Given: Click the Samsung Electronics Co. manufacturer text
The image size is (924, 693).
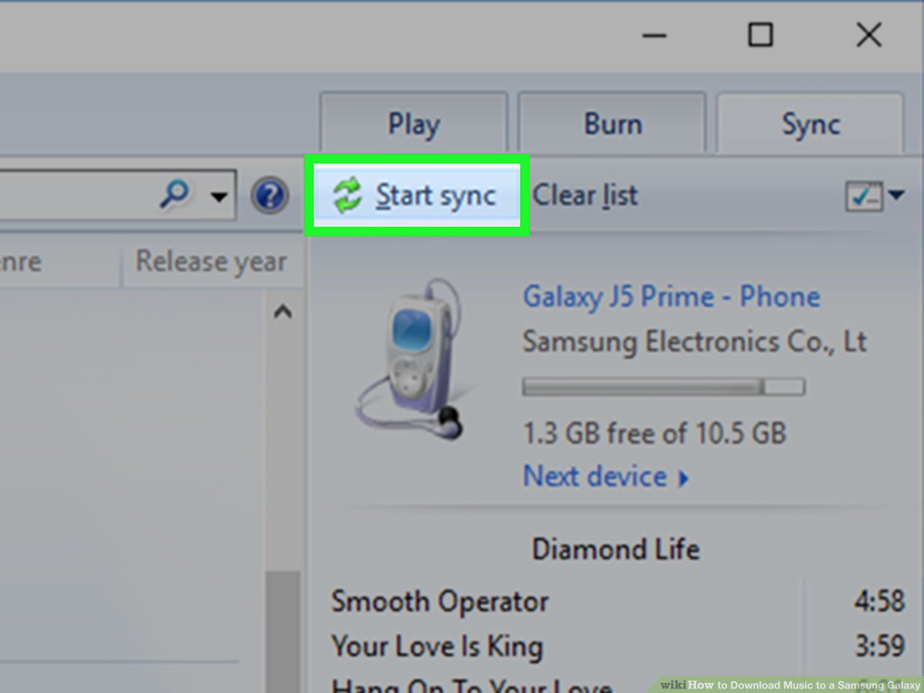Looking at the screenshot, I should click(695, 341).
